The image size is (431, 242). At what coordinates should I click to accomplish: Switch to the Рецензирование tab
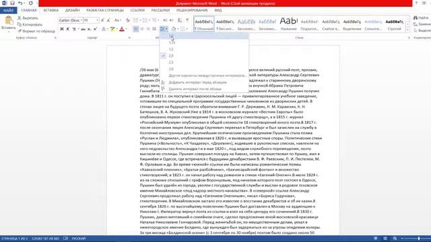tap(192, 10)
